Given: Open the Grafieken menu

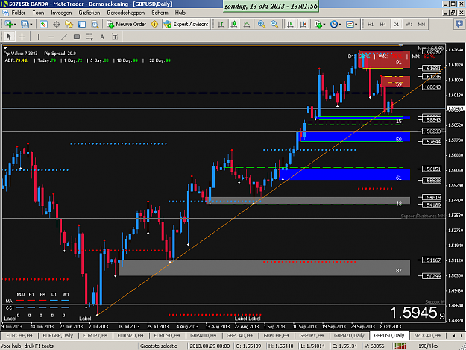Looking at the screenshot, I should [89, 13].
